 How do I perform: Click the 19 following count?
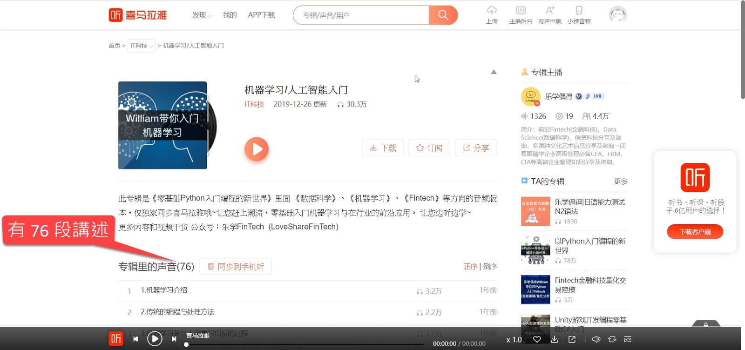click(x=564, y=116)
